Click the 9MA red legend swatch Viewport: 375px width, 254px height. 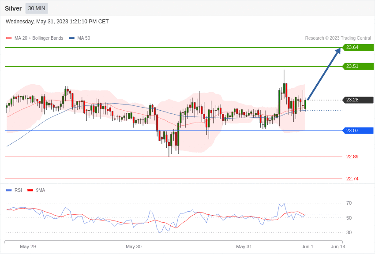click(x=30, y=190)
